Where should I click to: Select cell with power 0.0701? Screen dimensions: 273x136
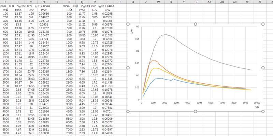click(x=107, y=112)
